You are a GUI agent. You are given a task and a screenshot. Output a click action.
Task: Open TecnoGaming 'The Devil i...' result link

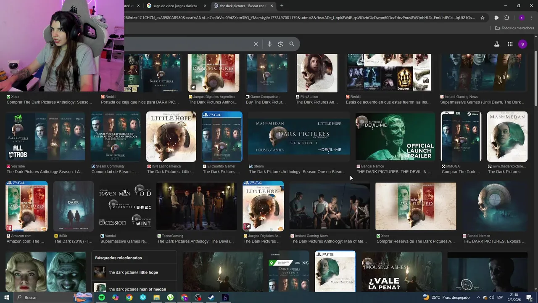(x=195, y=242)
